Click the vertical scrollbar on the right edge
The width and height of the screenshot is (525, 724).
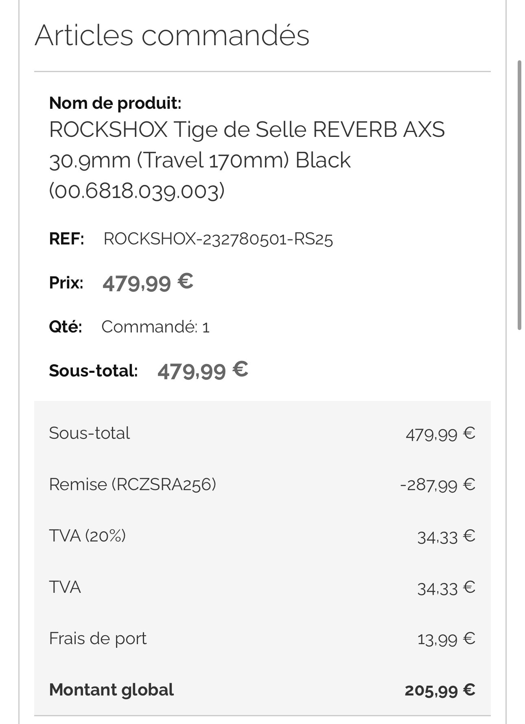519,195
